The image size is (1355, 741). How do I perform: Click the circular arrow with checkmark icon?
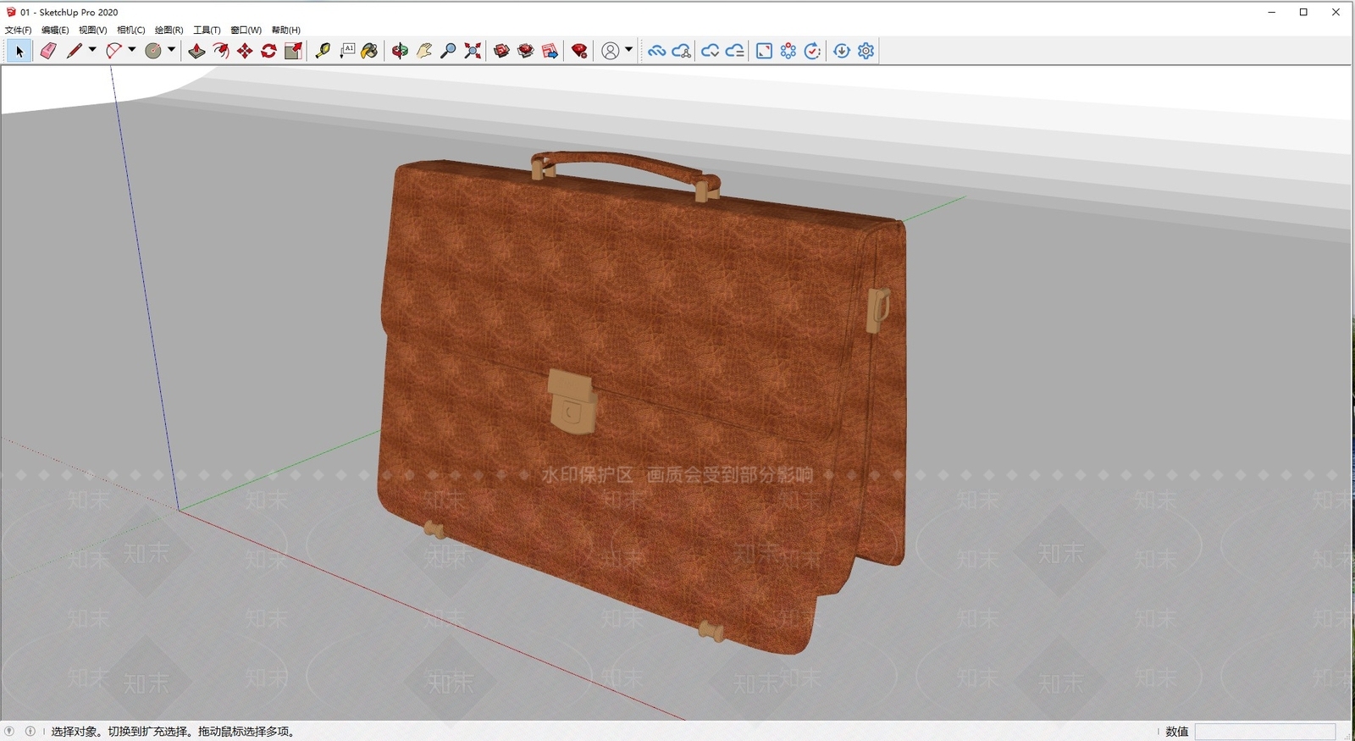coord(812,51)
